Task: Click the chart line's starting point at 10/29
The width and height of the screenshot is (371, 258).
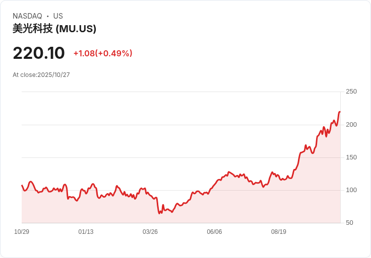Action: click(22, 185)
